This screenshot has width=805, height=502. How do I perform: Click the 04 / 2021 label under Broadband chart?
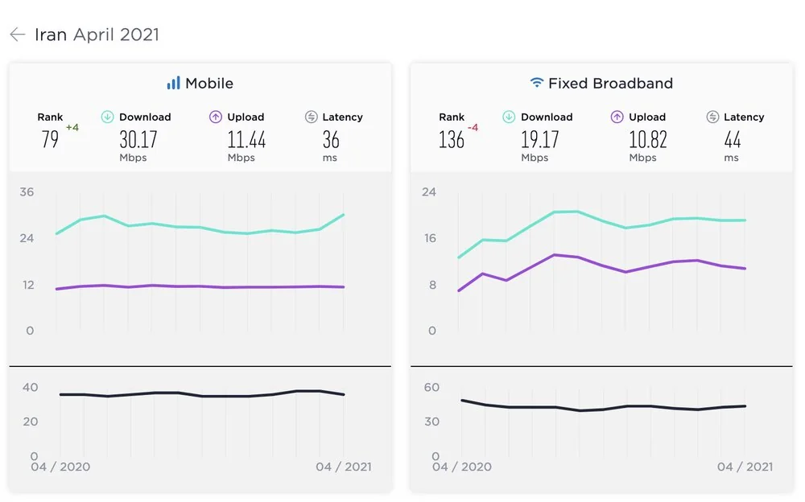click(x=745, y=467)
